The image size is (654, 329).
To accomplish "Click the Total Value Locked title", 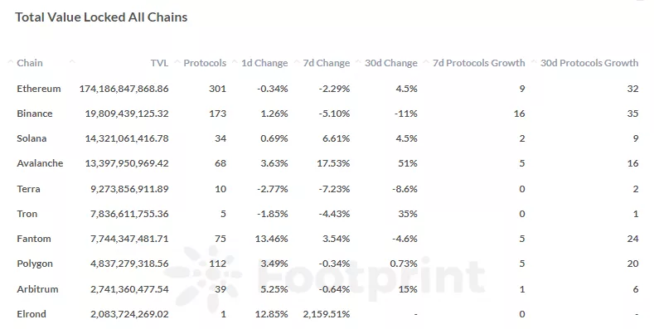I will (101, 17).
